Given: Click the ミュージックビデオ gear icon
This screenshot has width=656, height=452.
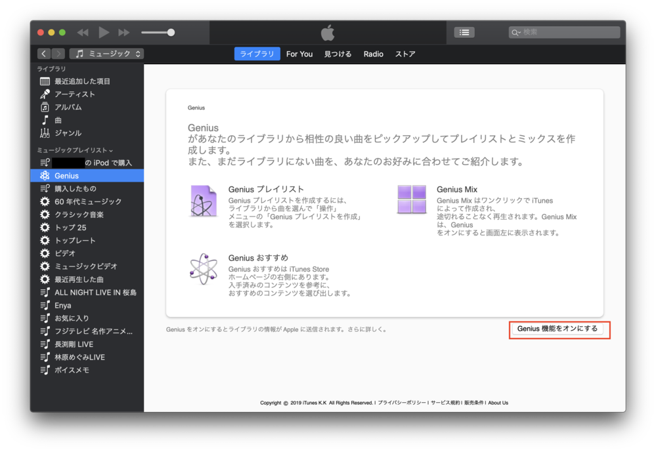Looking at the screenshot, I should [45, 266].
